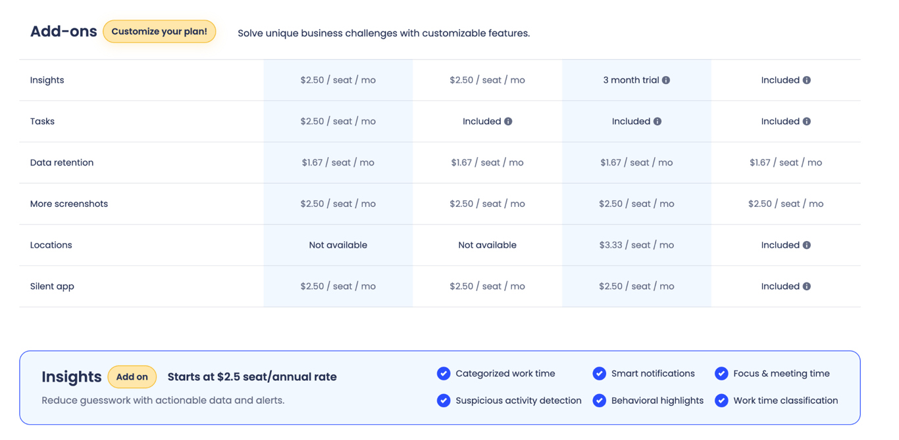Click checkmark beside Work time classification

pos(721,401)
